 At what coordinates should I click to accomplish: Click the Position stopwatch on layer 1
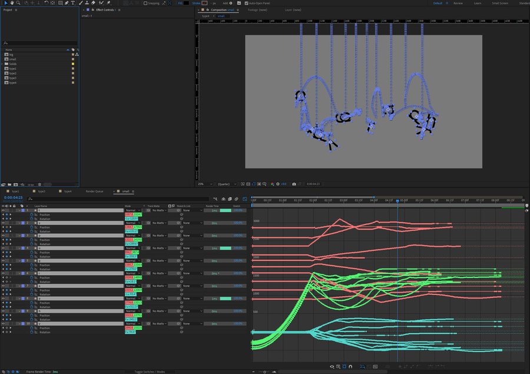(x=32, y=215)
